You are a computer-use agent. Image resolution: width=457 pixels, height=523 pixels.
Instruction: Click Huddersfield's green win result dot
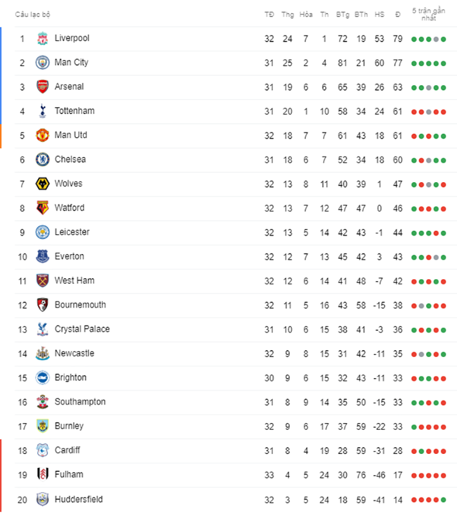pos(443,500)
